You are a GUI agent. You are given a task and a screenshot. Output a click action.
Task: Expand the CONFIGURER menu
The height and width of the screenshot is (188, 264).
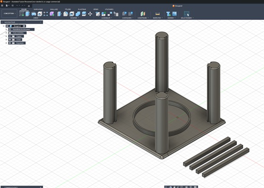pos(127,18)
